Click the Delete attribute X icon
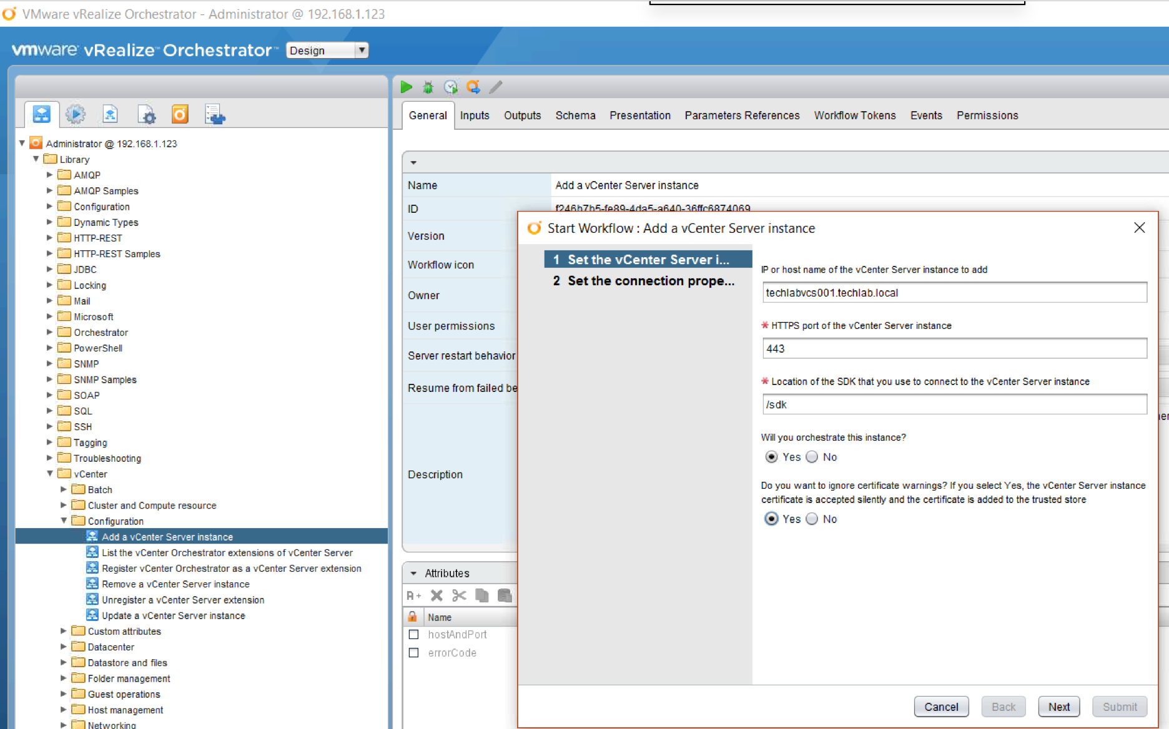This screenshot has height=729, width=1169. pos(437,595)
